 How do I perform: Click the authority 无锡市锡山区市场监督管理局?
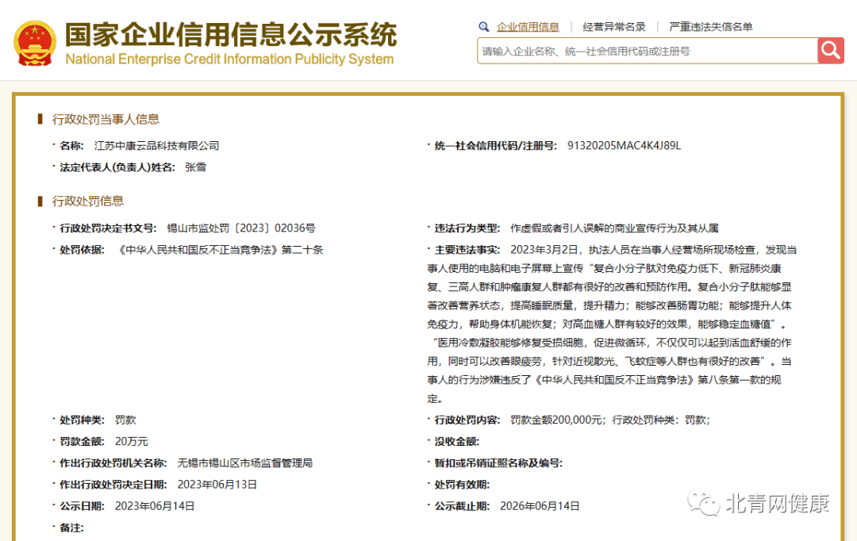[244, 462]
